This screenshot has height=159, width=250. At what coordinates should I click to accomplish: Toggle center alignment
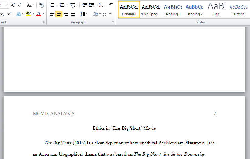[x=59, y=14]
